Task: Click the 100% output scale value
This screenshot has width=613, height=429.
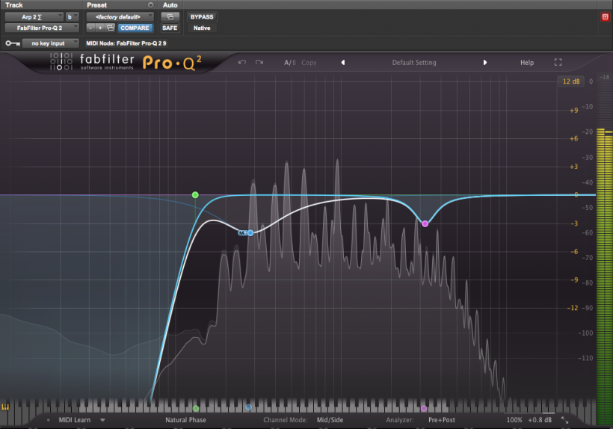Action: click(x=514, y=420)
